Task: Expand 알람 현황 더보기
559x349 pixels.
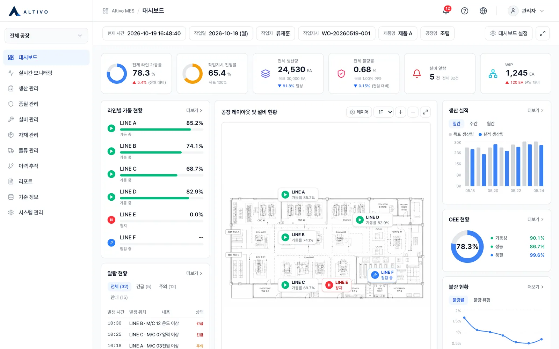Action: coord(194,273)
